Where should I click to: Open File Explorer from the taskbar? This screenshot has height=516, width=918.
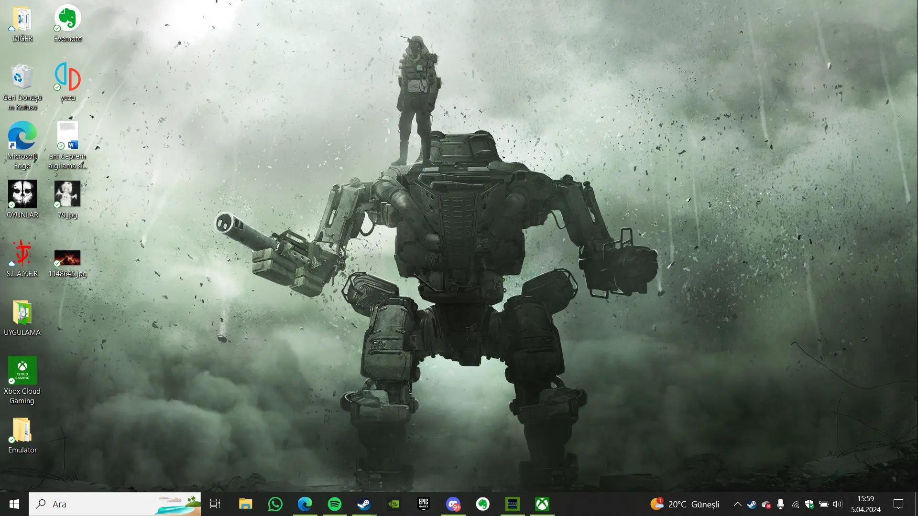[245, 504]
